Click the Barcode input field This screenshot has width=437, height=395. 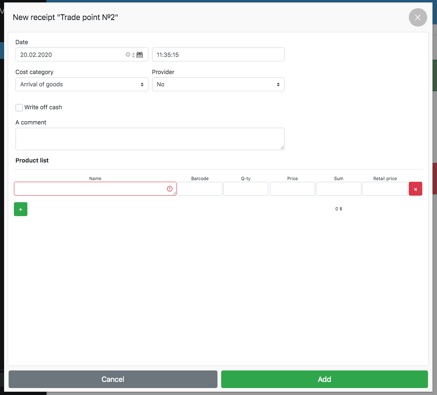pyautogui.click(x=200, y=189)
